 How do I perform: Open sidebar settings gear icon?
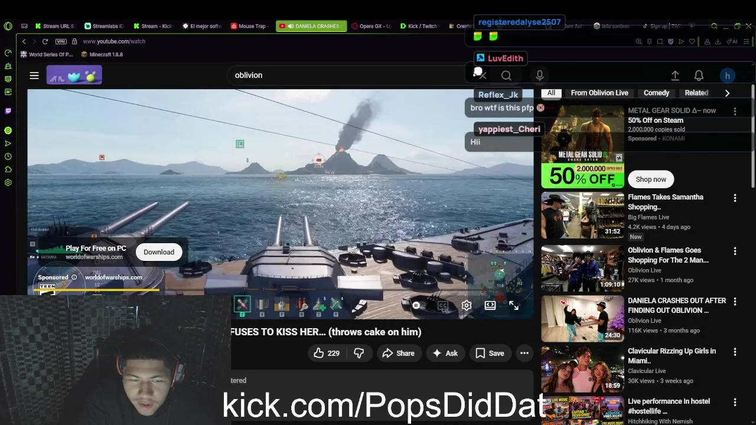[x=8, y=182]
